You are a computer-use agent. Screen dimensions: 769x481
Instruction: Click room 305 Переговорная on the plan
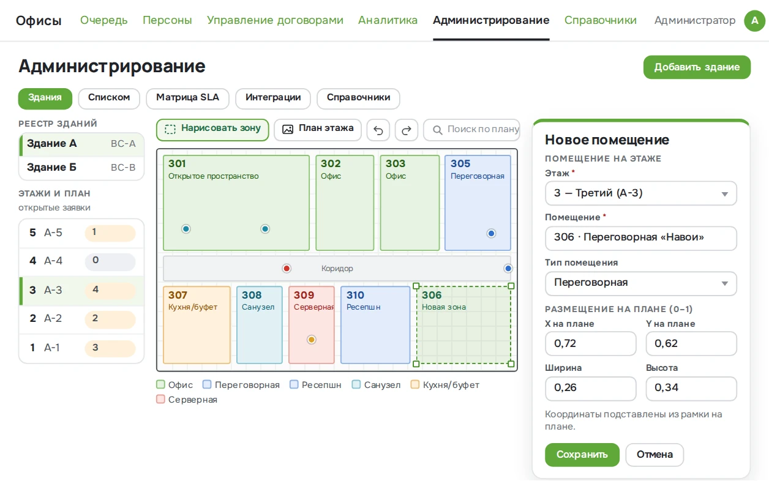[478, 203]
